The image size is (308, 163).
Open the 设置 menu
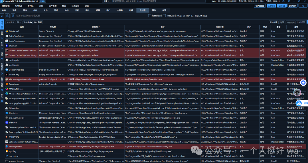pyautogui.click(x=87, y=6)
